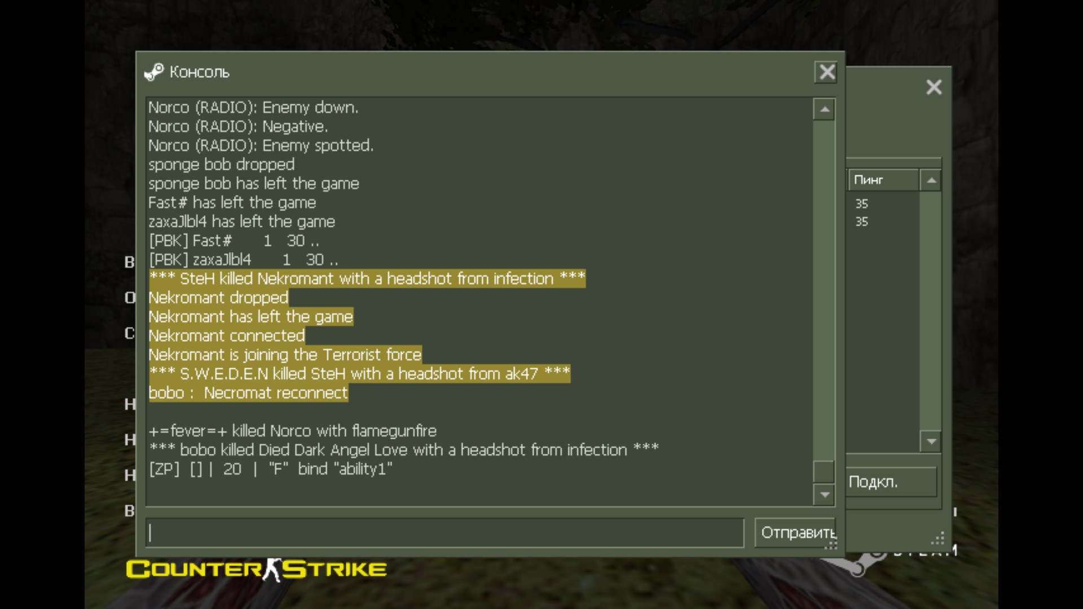Viewport: 1083px width, 609px height.
Task: Click the server list scroll down arrow
Action: pos(931,441)
